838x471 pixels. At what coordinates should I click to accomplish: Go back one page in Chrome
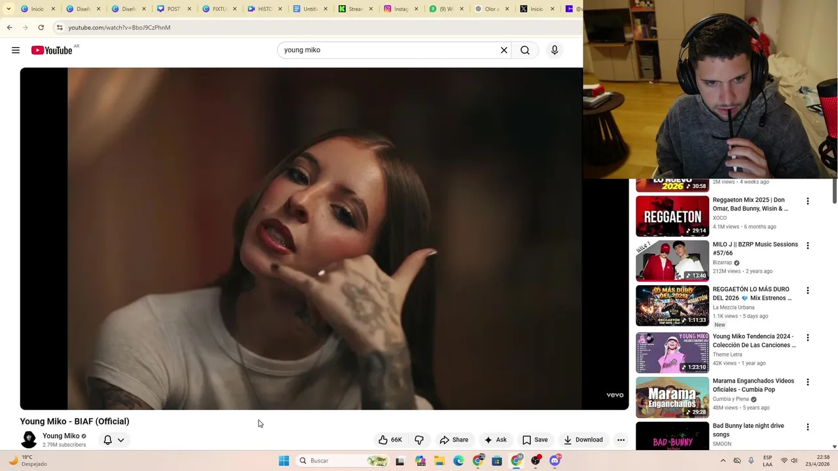point(10,27)
